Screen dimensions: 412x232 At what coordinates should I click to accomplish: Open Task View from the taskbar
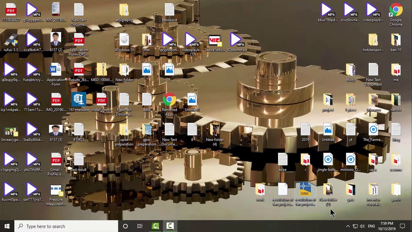pos(140,226)
